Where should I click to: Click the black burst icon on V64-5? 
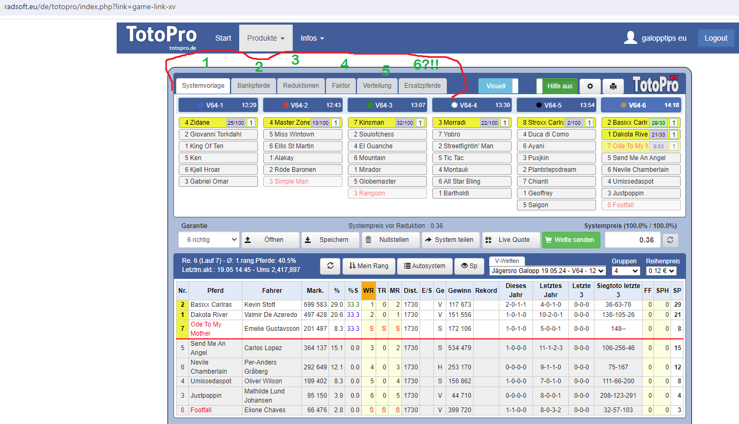pos(539,105)
